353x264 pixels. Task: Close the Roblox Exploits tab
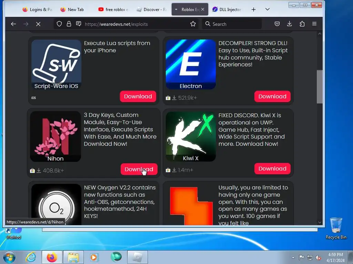click(x=203, y=9)
